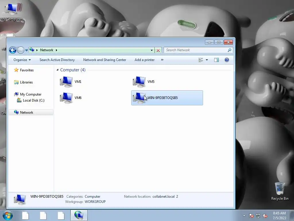Open the Organize menu

pos(22,60)
